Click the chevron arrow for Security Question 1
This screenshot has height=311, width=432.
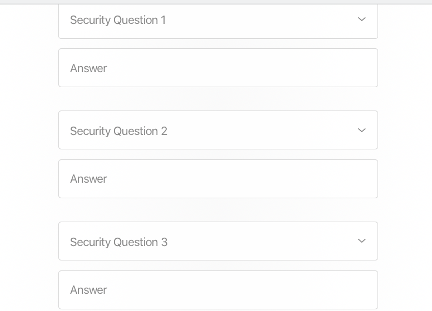point(361,19)
